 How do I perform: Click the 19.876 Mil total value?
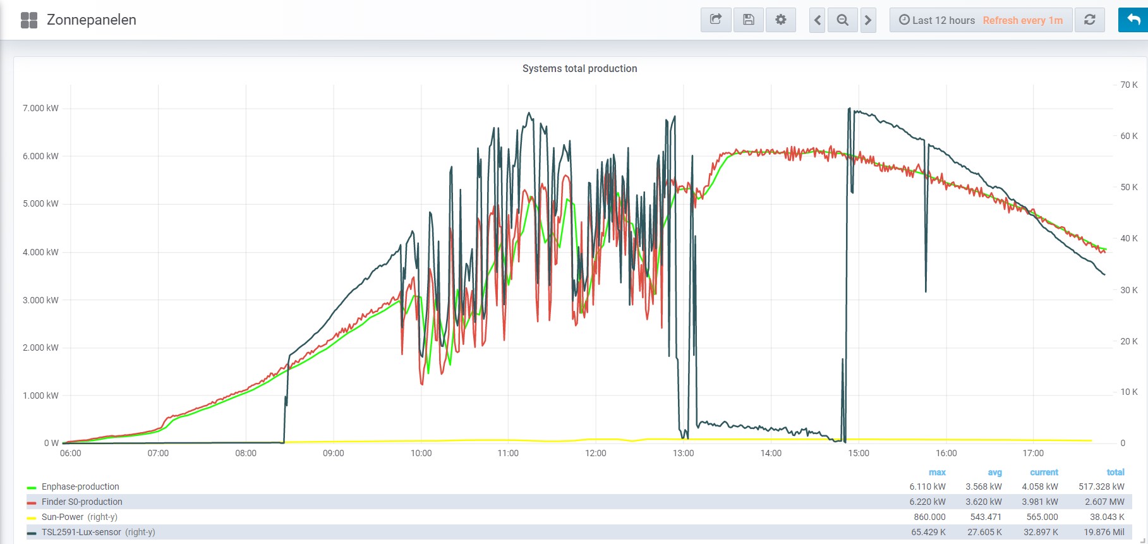coord(1104,532)
